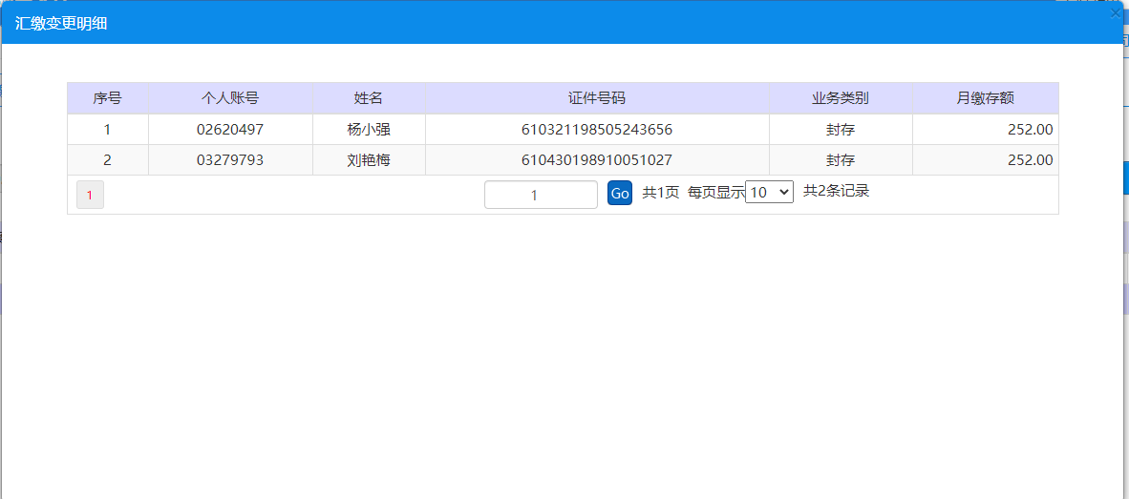Image resolution: width=1129 pixels, height=499 pixels.
Task: Click 252.00 in the second row
Action: click(x=1031, y=160)
